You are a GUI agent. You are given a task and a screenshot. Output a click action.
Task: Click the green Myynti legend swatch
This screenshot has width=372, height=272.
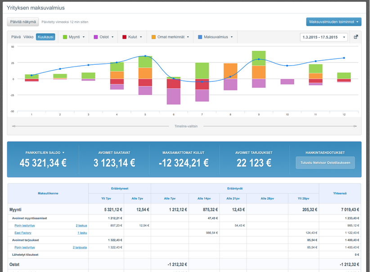65,37
